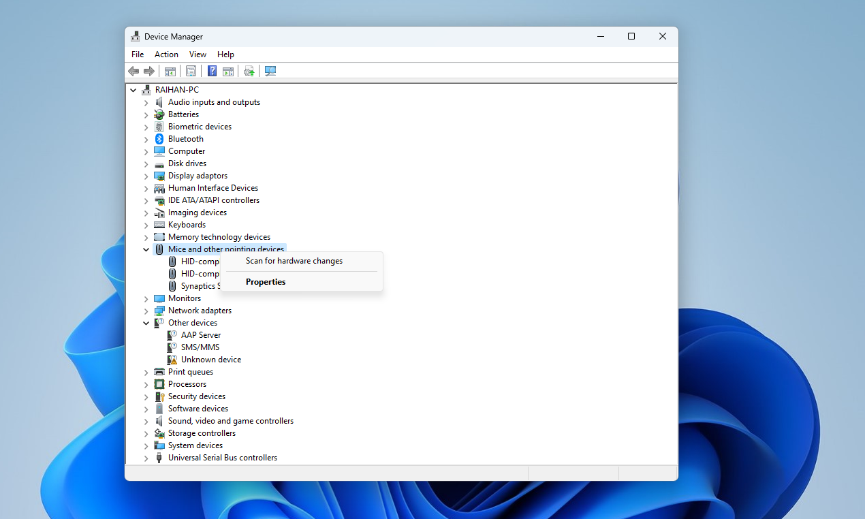Viewport: 865px width, 519px height.
Task: Click the Unknown device warning icon
Action: click(x=172, y=360)
